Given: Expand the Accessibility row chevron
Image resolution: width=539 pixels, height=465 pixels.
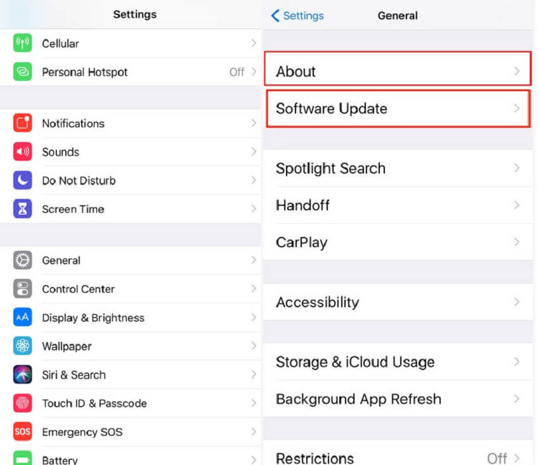Looking at the screenshot, I should point(517,302).
